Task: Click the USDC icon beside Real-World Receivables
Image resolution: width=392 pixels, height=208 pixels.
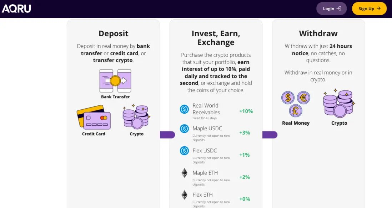Action: (x=184, y=109)
